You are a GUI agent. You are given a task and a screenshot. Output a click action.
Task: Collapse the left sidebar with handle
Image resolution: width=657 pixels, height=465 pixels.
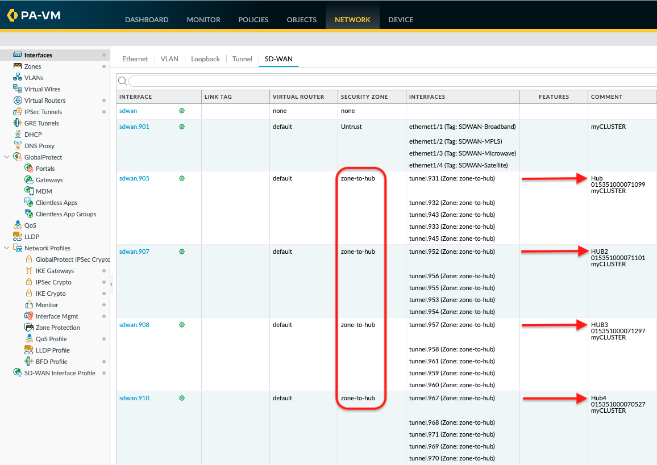(111, 283)
